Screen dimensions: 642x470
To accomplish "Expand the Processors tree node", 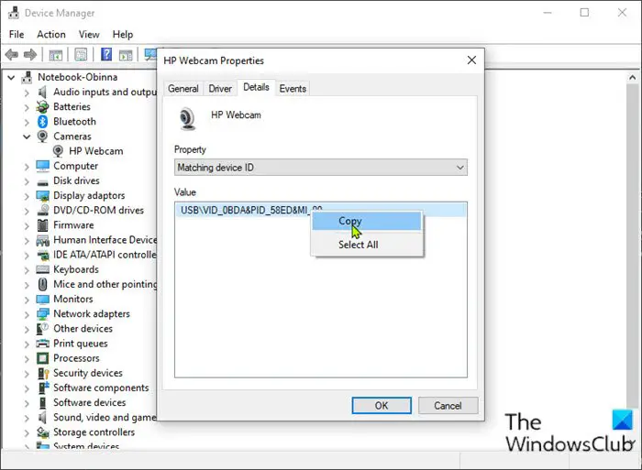I will click(27, 359).
